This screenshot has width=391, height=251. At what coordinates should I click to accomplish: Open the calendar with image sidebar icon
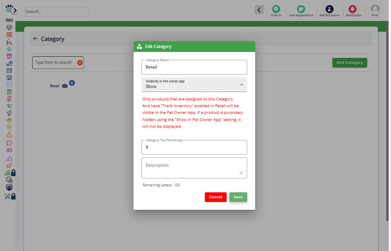click(x=9, y=78)
